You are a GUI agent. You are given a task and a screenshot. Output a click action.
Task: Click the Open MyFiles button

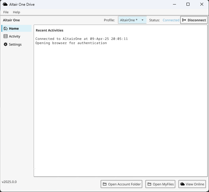click(x=160, y=184)
